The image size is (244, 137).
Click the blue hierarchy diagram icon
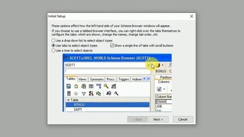tap(99, 86)
